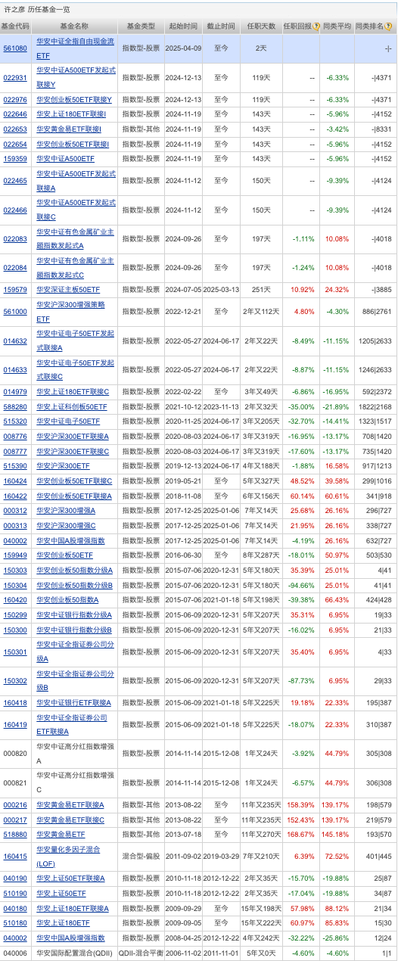Open fund code 022931 link
Screen dimensions: 398x961
click(x=15, y=77)
